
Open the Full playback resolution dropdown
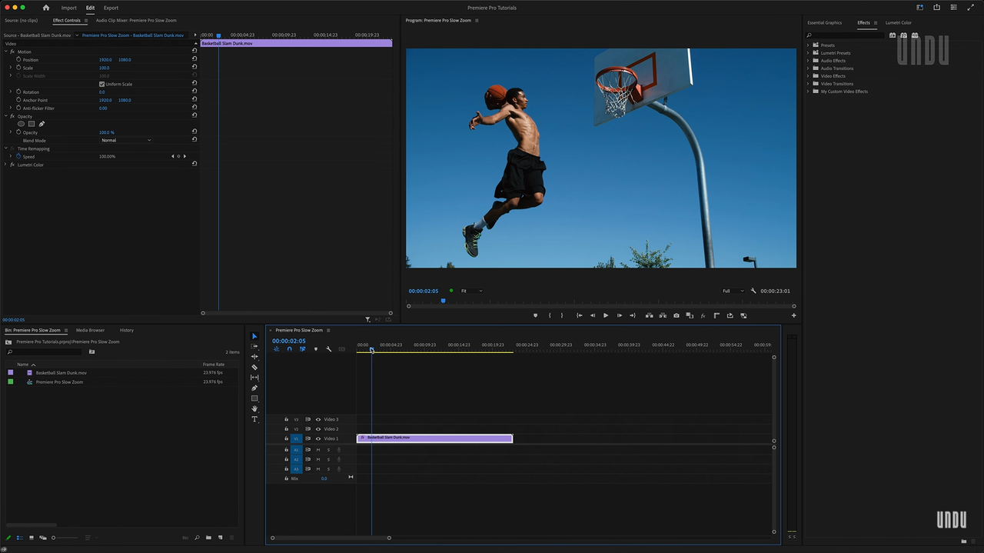click(x=733, y=291)
